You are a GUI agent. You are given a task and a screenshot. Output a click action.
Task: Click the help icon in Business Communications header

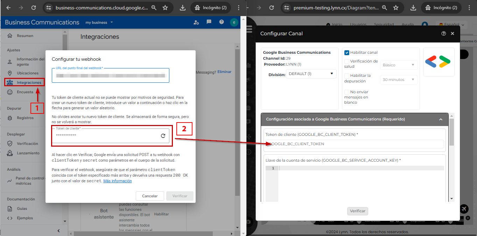click(x=222, y=22)
